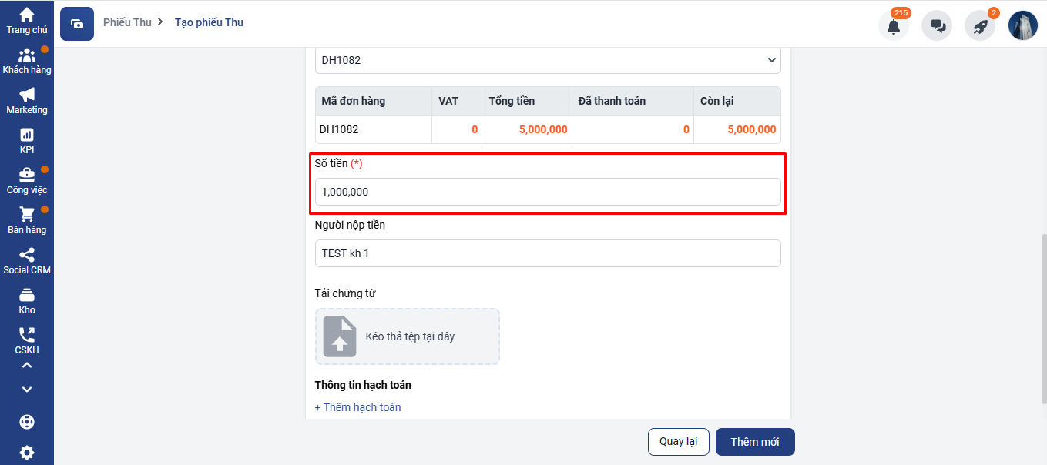The height and width of the screenshot is (465, 1047).
Task: Click the upload file icon
Action: pyautogui.click(x=340, y=336)
